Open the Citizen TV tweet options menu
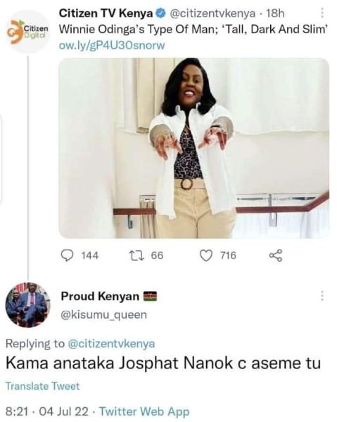 (x=322, y=13)
